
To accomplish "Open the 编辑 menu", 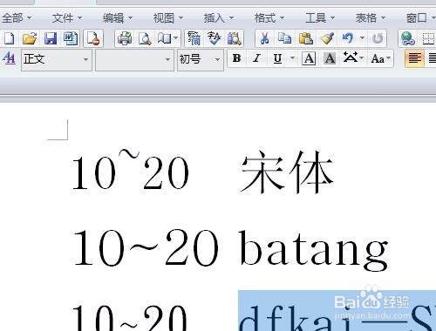I will coord(118,18).
